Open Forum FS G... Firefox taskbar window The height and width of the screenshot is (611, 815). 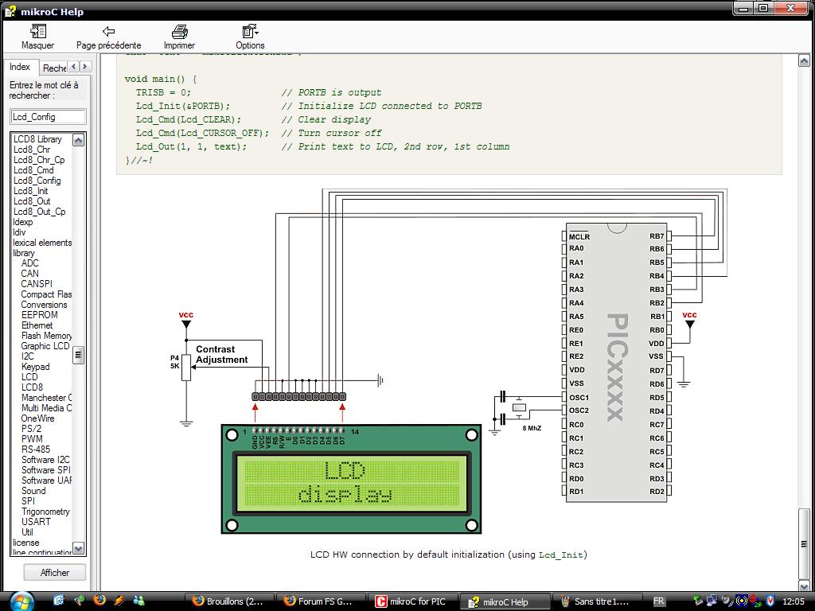(x=320, y=601)
